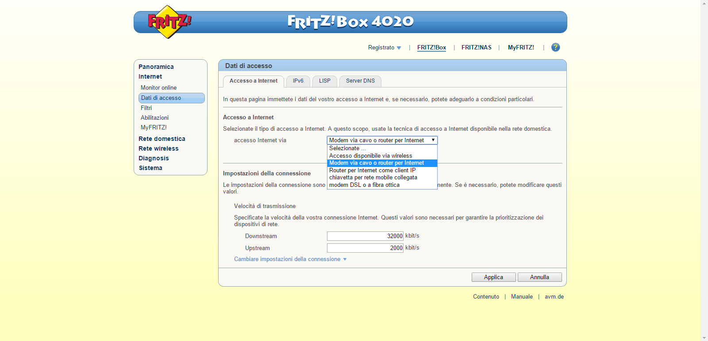Open the Registrato dropdown menu

tap(384, 48)
